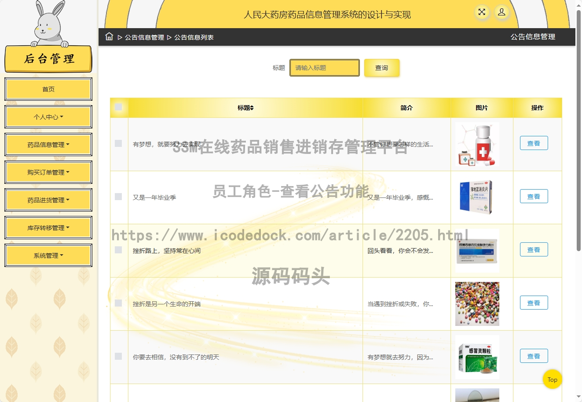Click the rabbit mascot logo
This screenshot has height=402, width=582.
tap(50, 24)
